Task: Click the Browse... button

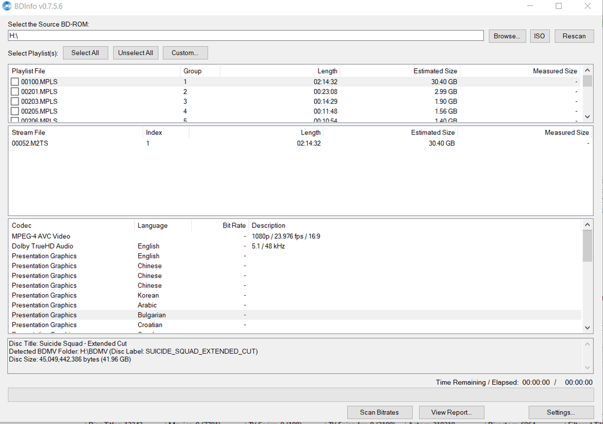Action: 507,36
